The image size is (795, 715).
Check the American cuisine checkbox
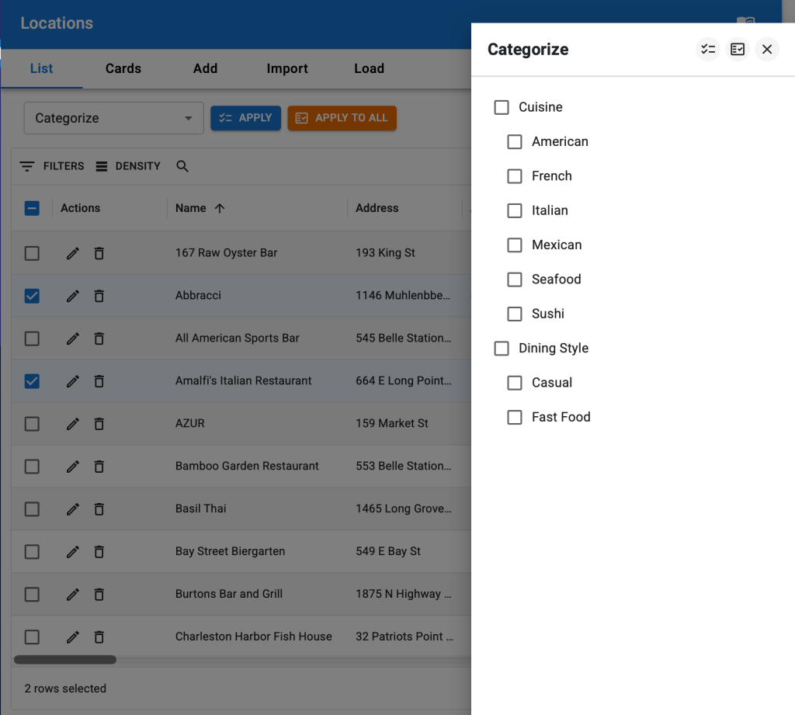tap(515, 141)
